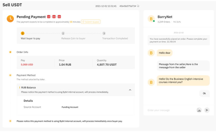This screenshot has height=135, width=216.
Task: Click the 'Ok' chat message bubble
Action: click(x=204, y=93)
